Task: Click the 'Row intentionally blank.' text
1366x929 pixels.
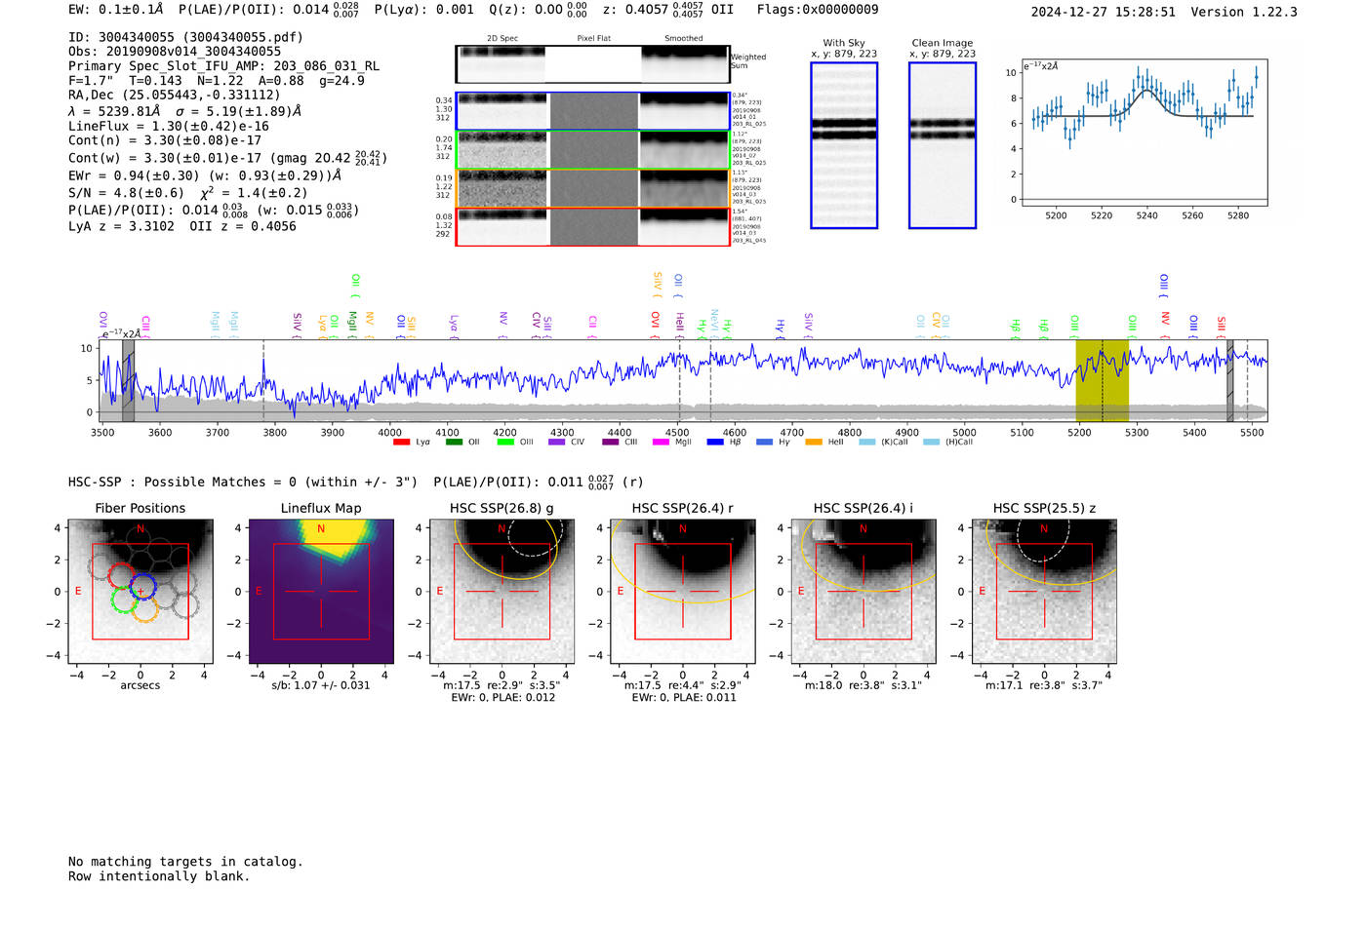Action: 159,876
